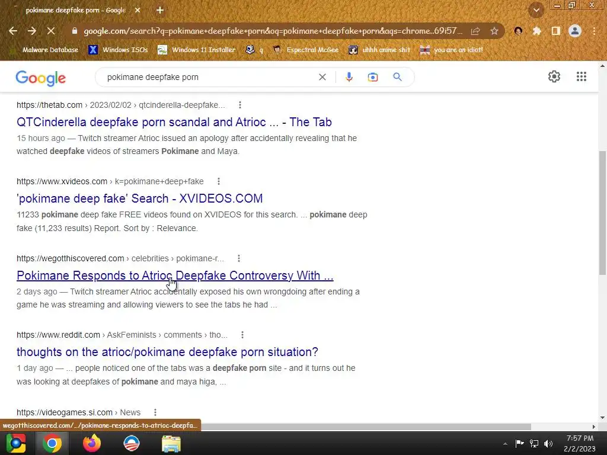Screen dimensions: 607x455
Task: Click the horizontal scrollbar thumb
Action: [x=366, y=427]
